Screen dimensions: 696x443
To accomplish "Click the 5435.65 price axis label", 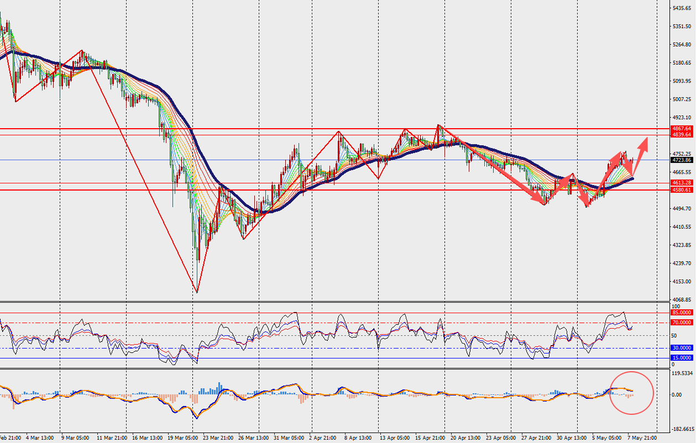I will point(682,8).
